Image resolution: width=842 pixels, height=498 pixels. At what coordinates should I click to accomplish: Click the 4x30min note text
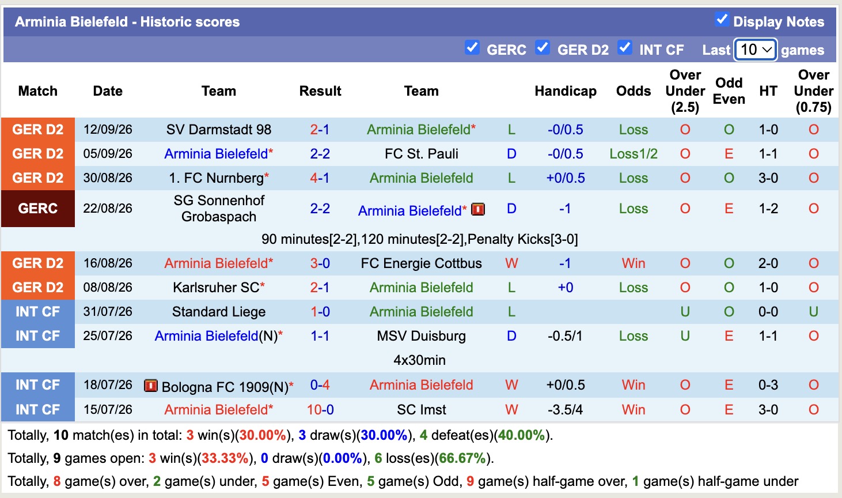coord(420,360)
